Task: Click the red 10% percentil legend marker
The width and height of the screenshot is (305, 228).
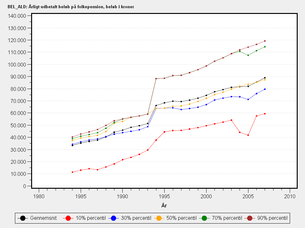Action: (68, 218)
